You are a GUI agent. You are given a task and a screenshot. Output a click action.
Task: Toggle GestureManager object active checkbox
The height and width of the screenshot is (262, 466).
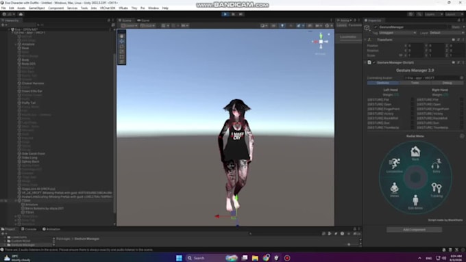(x=376, y=27)
